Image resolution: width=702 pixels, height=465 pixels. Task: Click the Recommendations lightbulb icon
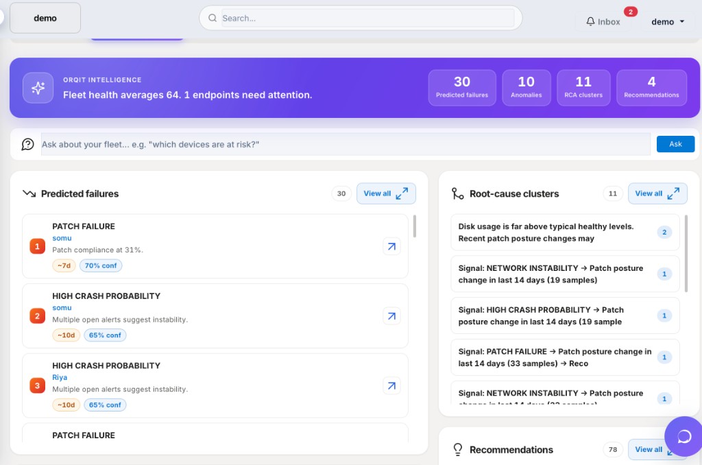pos(457,449)
